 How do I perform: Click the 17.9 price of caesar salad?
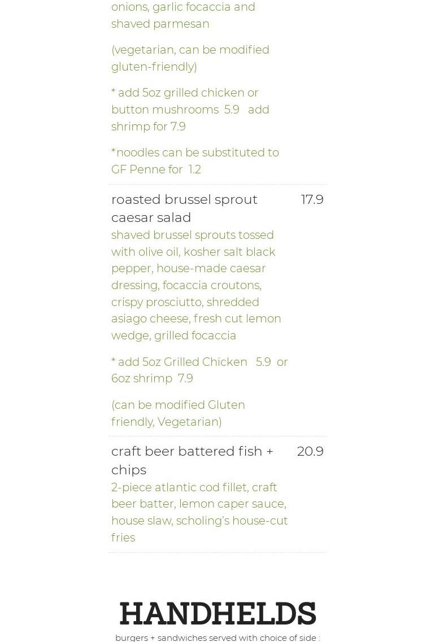pyautogui.click(x=312, y=199)
